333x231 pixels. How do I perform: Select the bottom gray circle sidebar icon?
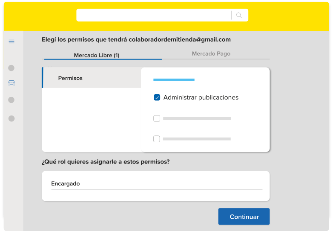click(11, 118)
